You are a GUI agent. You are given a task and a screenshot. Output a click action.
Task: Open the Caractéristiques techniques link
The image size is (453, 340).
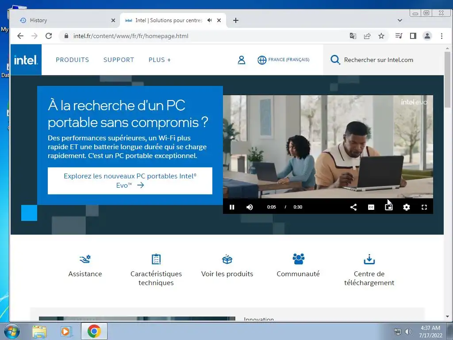(156, 278)
